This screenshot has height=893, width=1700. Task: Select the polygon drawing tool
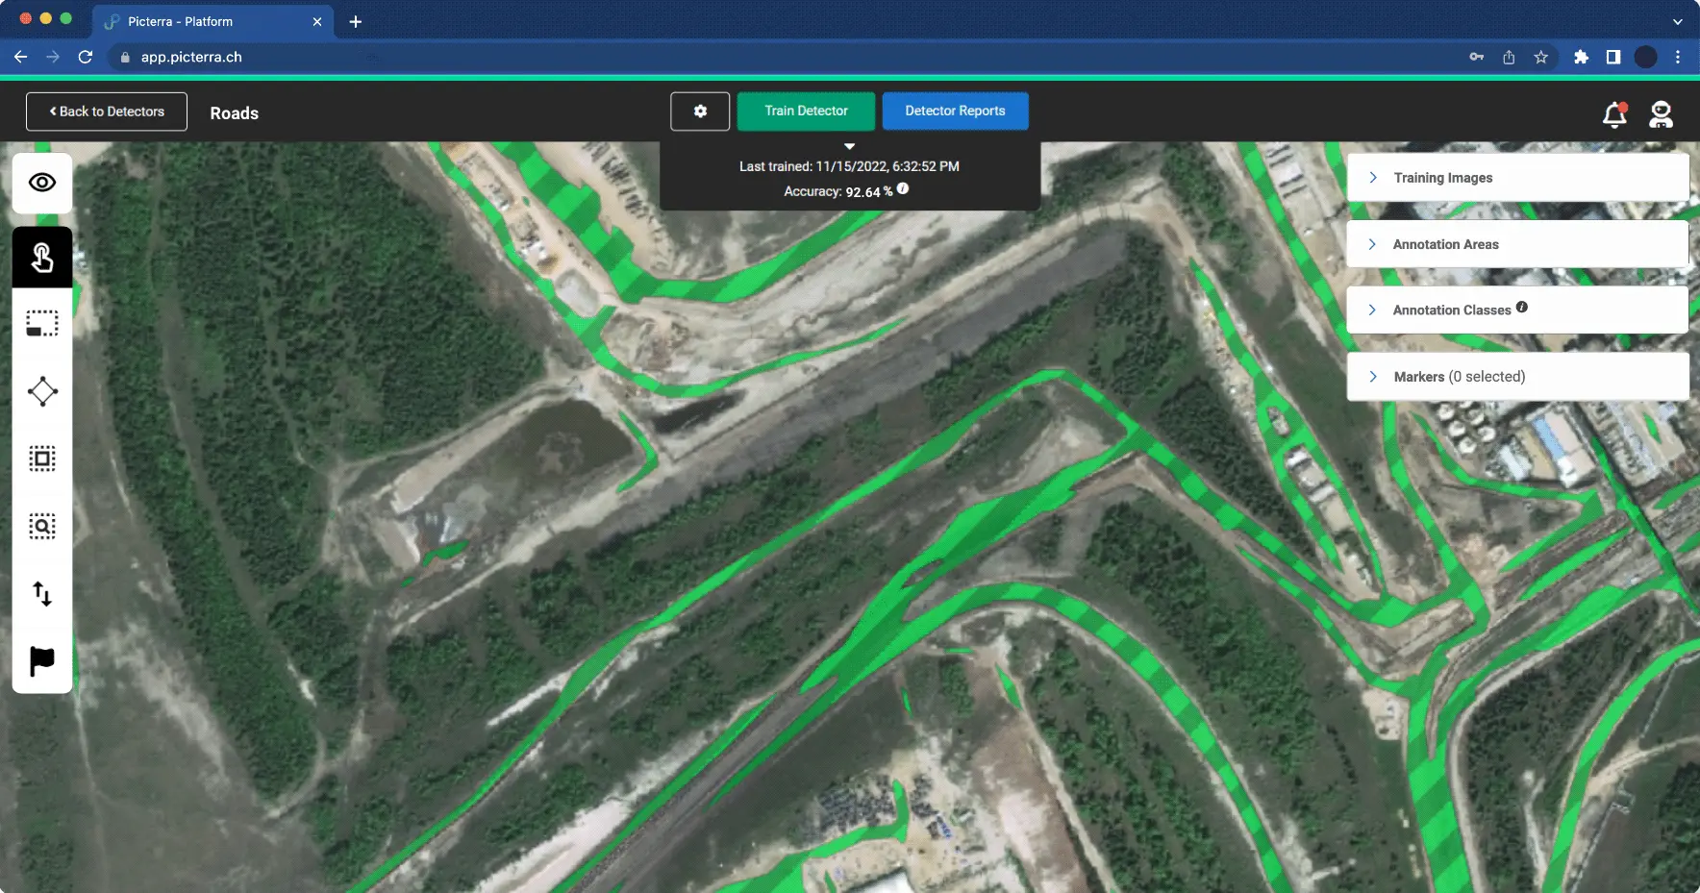(42, 391)
